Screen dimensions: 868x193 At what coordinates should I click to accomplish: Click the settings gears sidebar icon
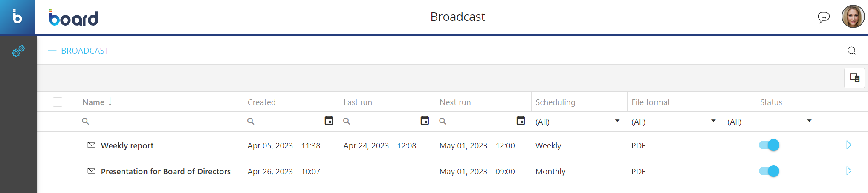coord(18,51)
